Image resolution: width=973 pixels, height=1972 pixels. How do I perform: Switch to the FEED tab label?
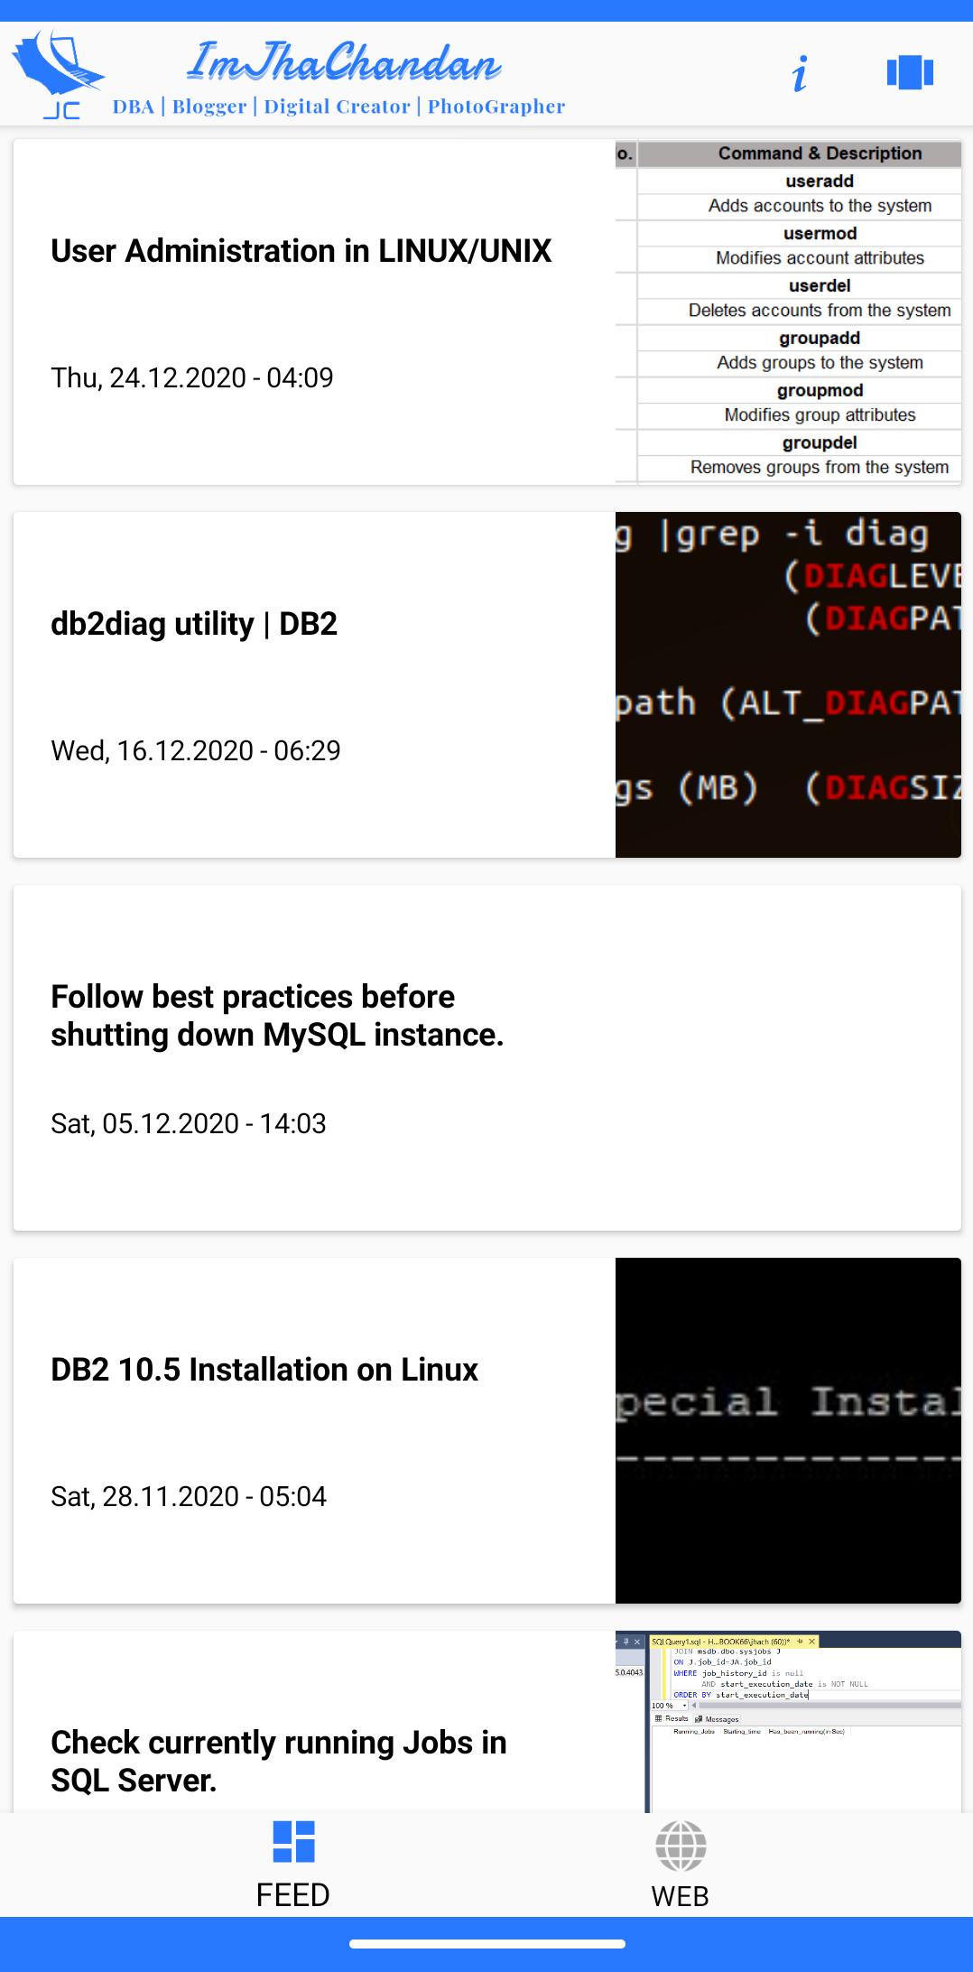tap(292, 1894)
